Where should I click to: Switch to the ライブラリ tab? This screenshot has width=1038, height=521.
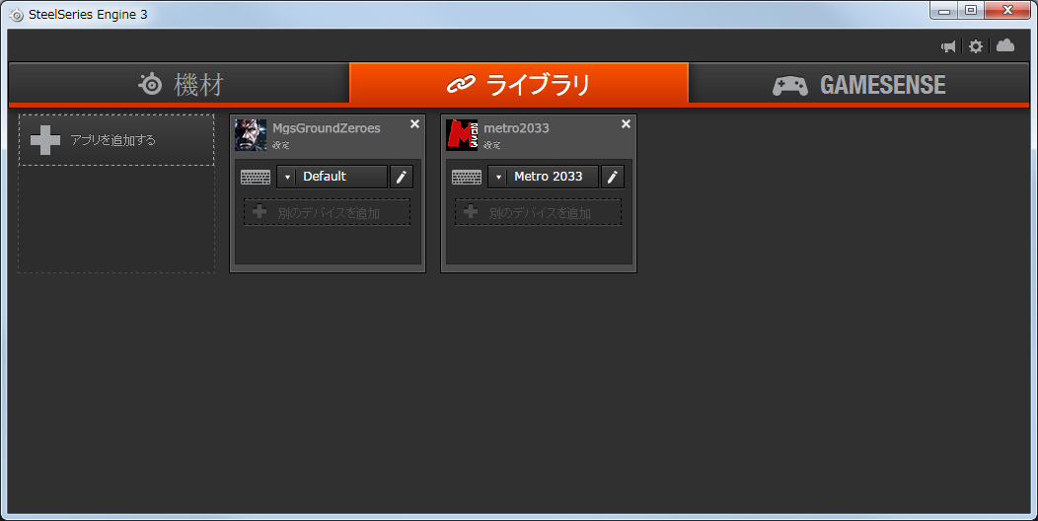519,84
